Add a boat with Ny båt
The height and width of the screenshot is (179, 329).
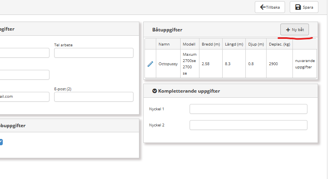294,30
